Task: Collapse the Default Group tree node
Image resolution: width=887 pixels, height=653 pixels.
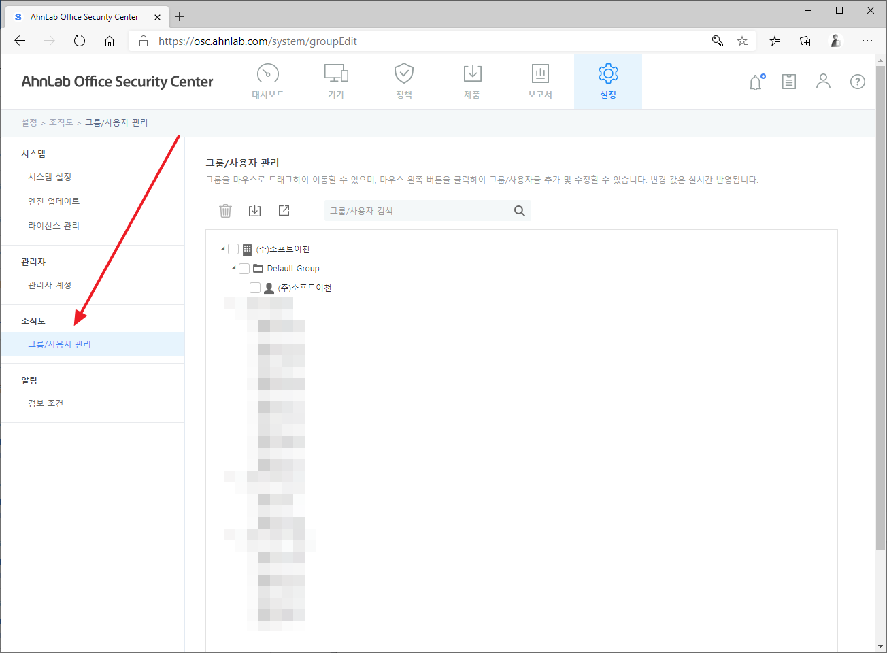Action: [x=233, y=268]
